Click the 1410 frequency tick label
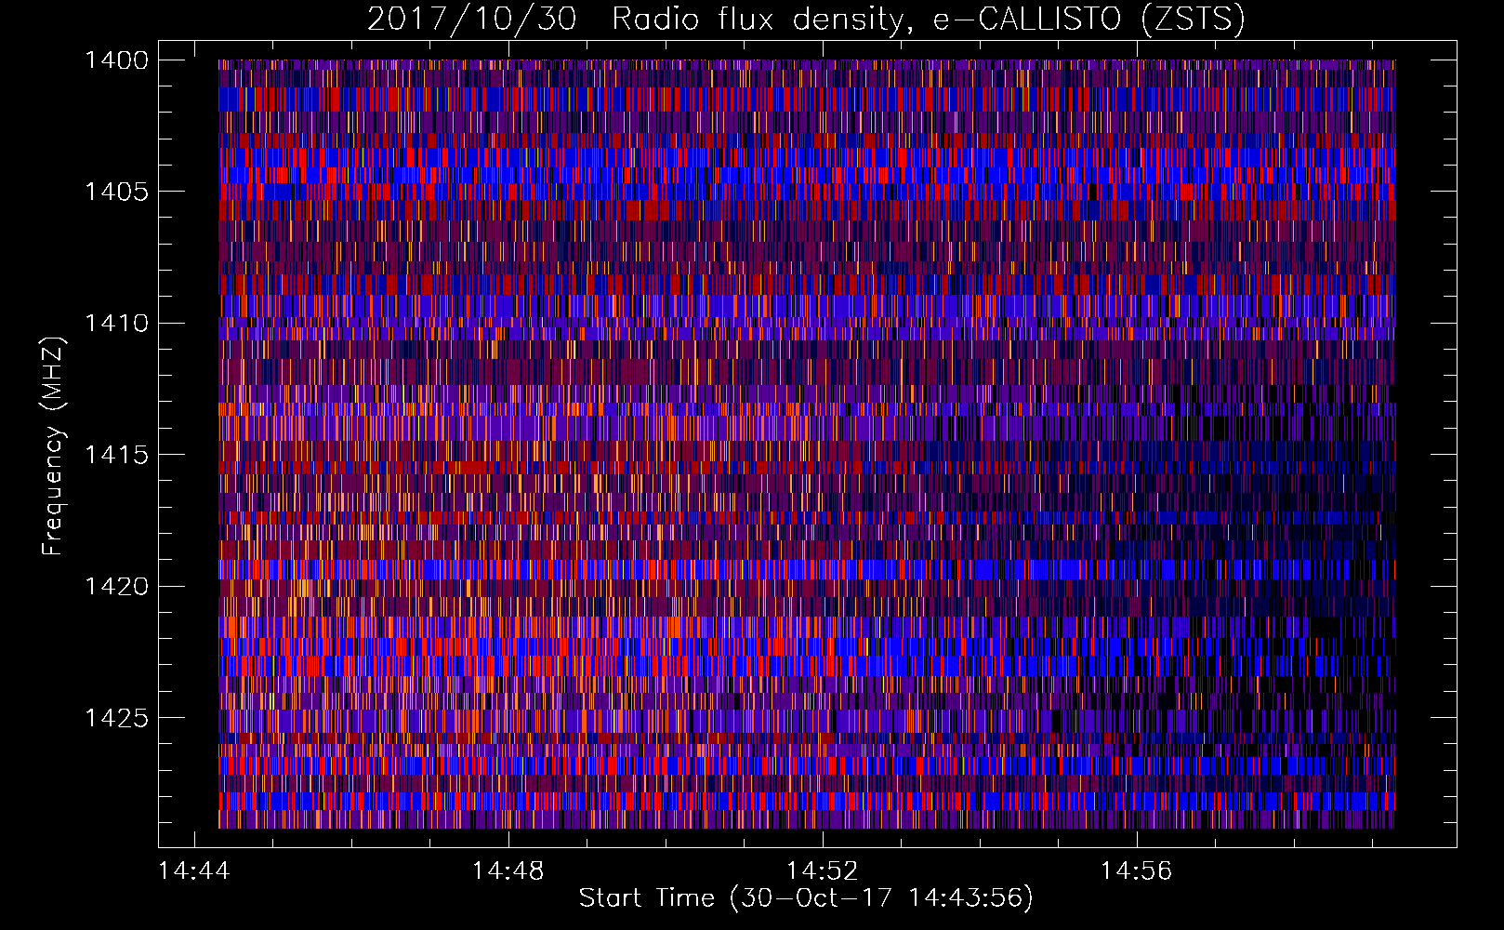Screen dimensions: 1504x930 116,324
